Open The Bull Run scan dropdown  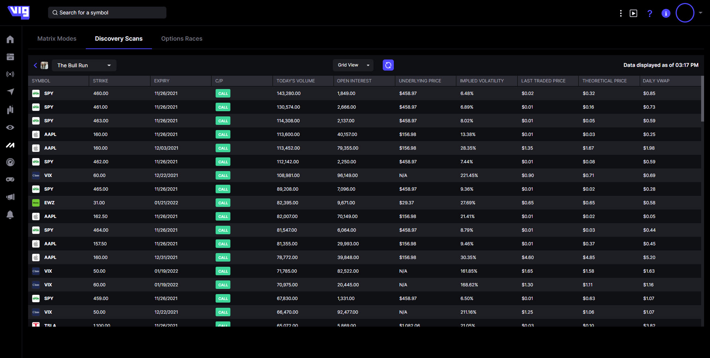(84, 65)
